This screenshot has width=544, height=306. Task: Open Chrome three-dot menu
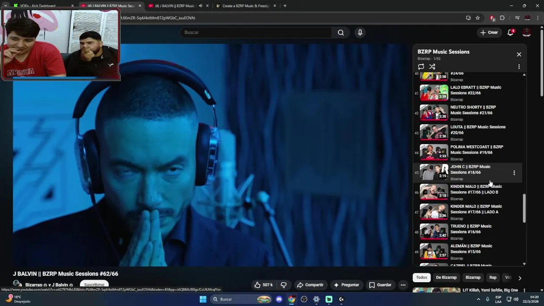pyautogui.click(x=538, y=18)
